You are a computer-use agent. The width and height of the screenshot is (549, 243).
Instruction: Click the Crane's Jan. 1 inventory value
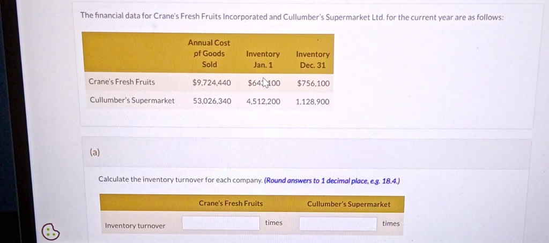[x=264, y=83]
